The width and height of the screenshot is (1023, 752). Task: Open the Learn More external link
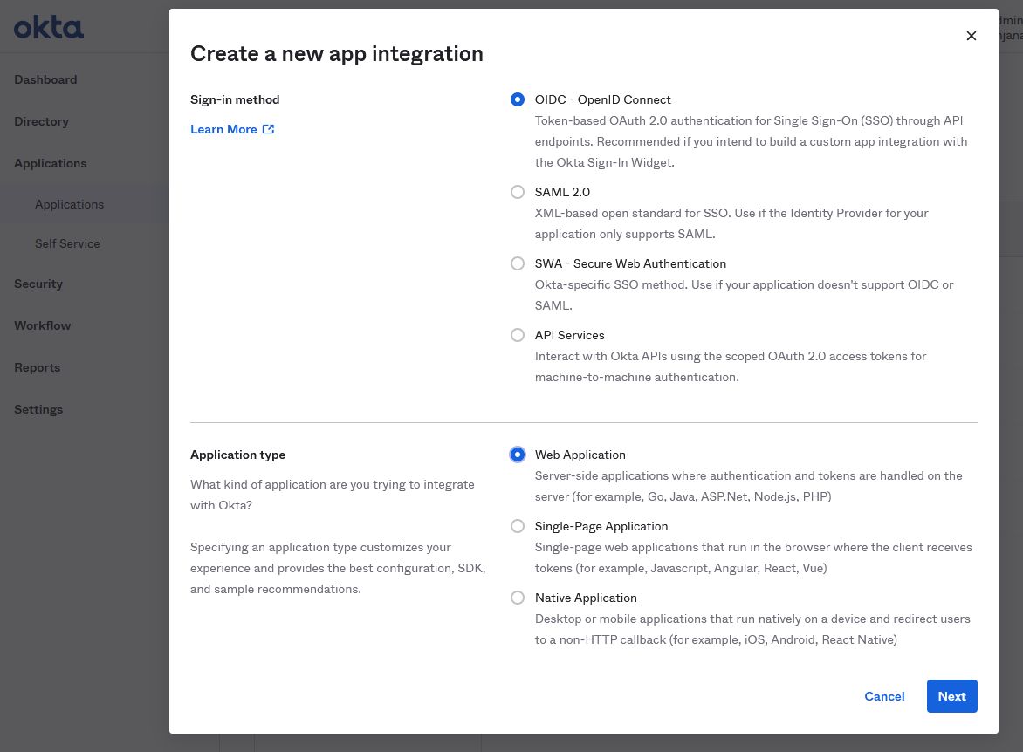[232, 129]
